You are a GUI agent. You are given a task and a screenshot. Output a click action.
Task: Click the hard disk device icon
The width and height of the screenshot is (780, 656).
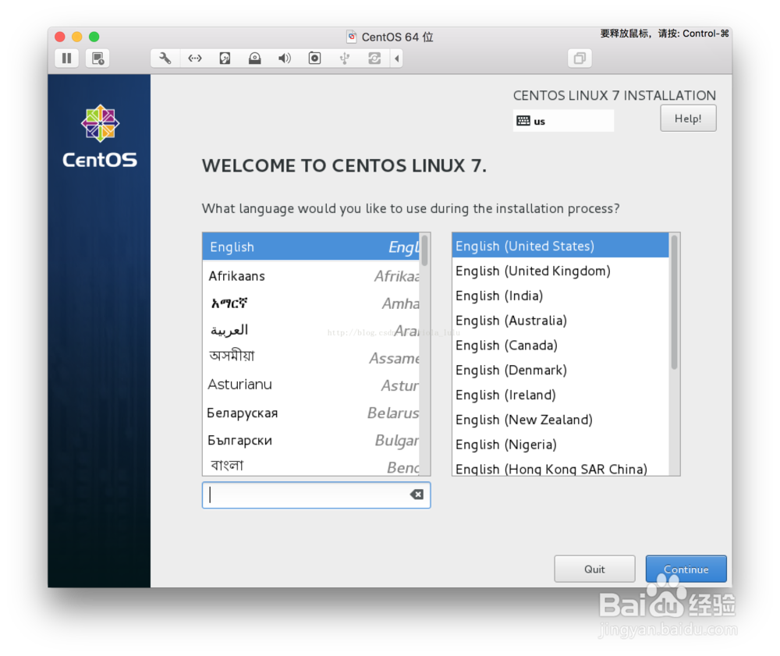[x=225, y=59]
